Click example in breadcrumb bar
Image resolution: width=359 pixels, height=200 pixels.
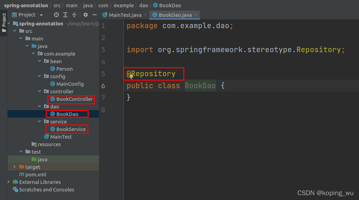click(x=124, y=5)
